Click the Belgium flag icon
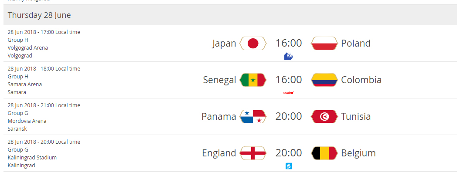Image resolution: width=457 pixels, height=186 pixels. (324, 153)
